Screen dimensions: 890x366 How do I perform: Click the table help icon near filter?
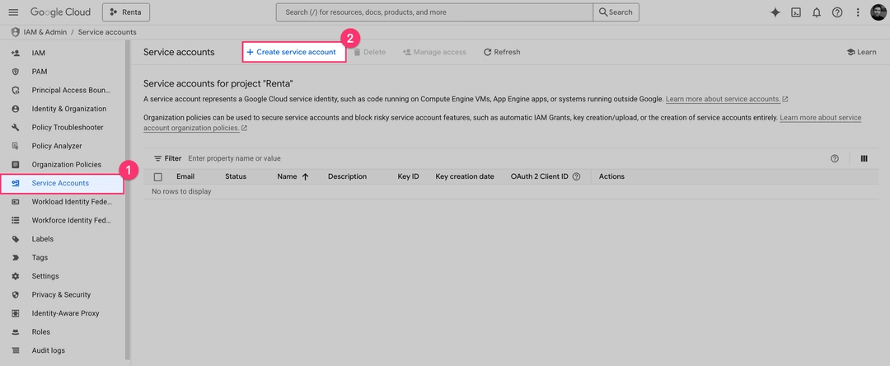click(835, 158)
